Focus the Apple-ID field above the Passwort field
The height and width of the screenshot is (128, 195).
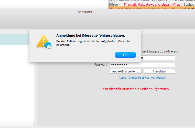coord(158,58)
